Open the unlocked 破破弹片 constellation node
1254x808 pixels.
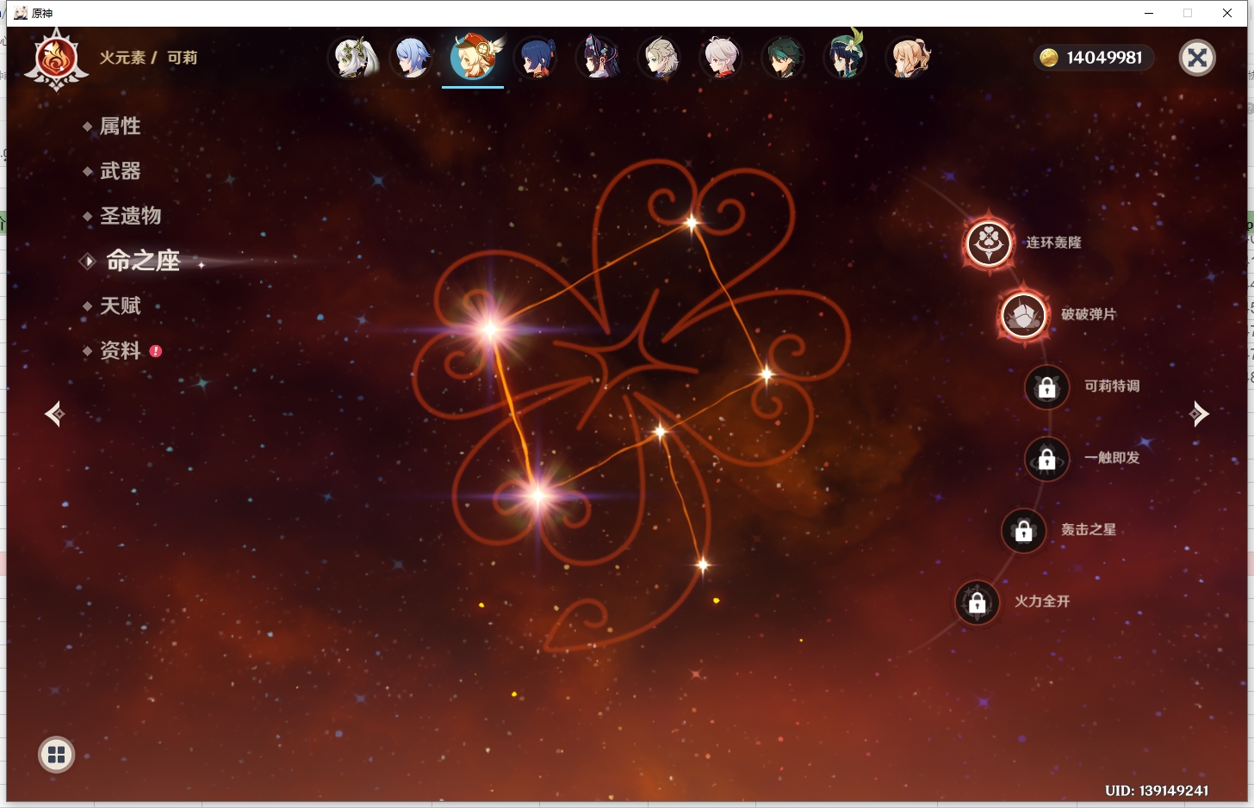point(1024,315)
